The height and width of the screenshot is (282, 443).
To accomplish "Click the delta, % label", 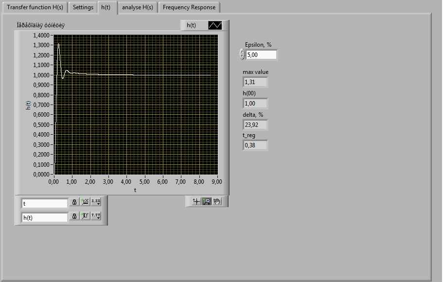I will tap(253, 115).
